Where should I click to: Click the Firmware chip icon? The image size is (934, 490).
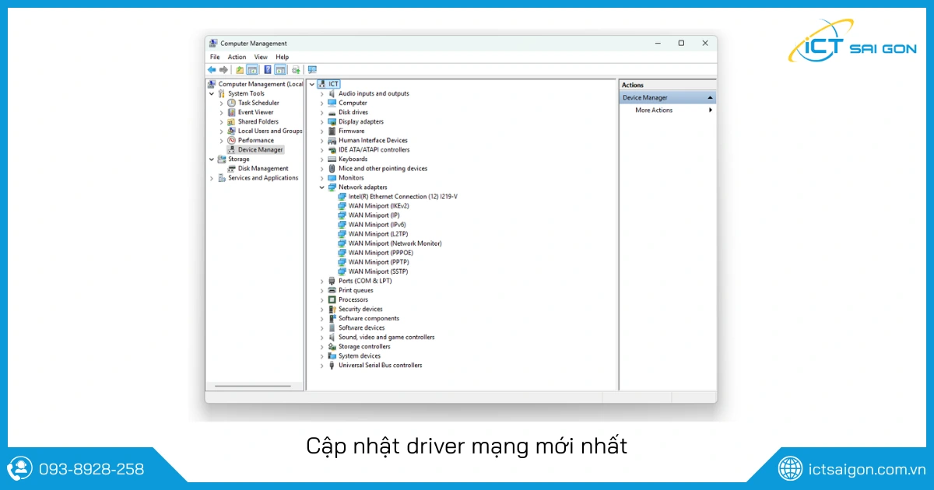[x=332, y=131]
